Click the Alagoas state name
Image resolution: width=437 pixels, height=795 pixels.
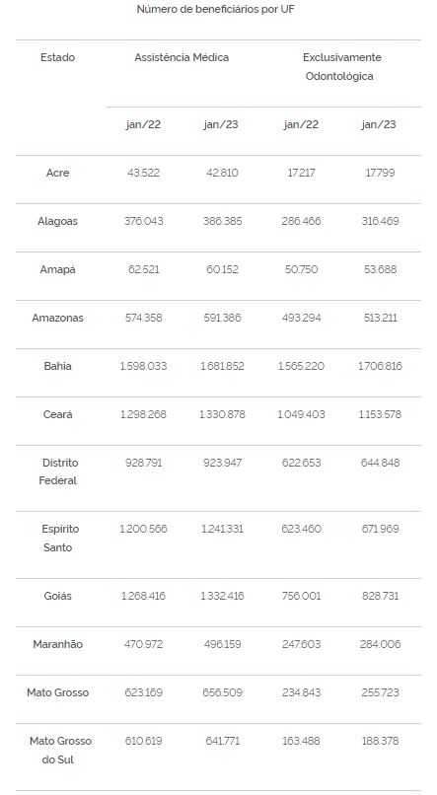pyautogui.click(x=57, y=221)
